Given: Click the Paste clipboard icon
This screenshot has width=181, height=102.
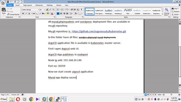Looking at the screenshot, I should pyautogui.click(x=4, y=10).
